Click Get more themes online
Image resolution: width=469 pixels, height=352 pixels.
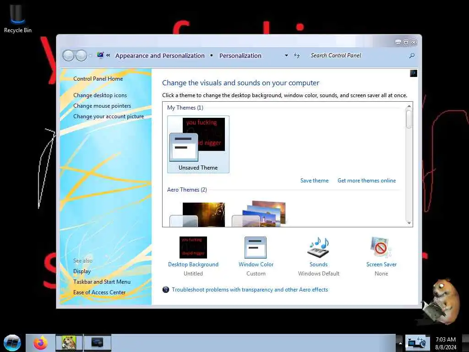[x=367, y=181]
